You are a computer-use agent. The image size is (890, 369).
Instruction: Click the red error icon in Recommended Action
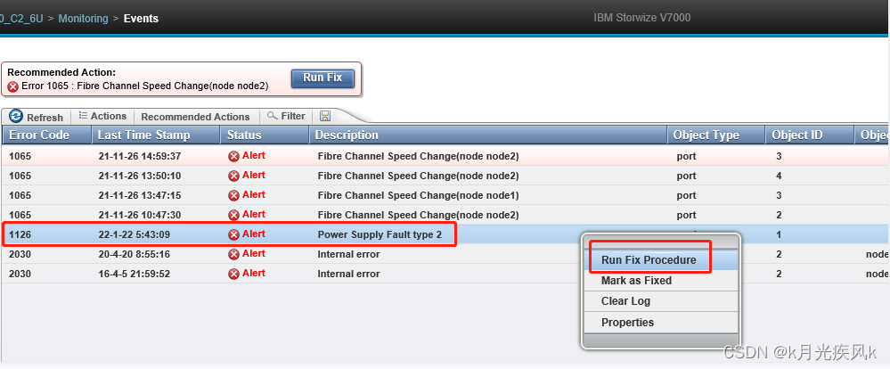[13, 86]
